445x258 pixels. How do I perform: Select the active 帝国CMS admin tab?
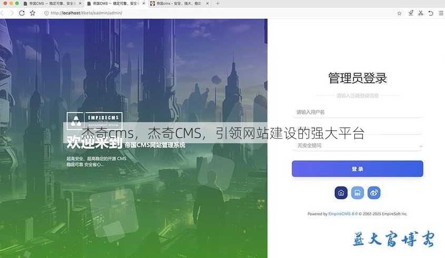tap(115, 3)
